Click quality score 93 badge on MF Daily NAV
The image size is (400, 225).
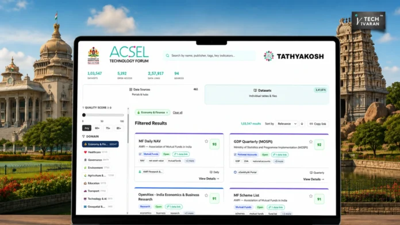click(214, 144)
